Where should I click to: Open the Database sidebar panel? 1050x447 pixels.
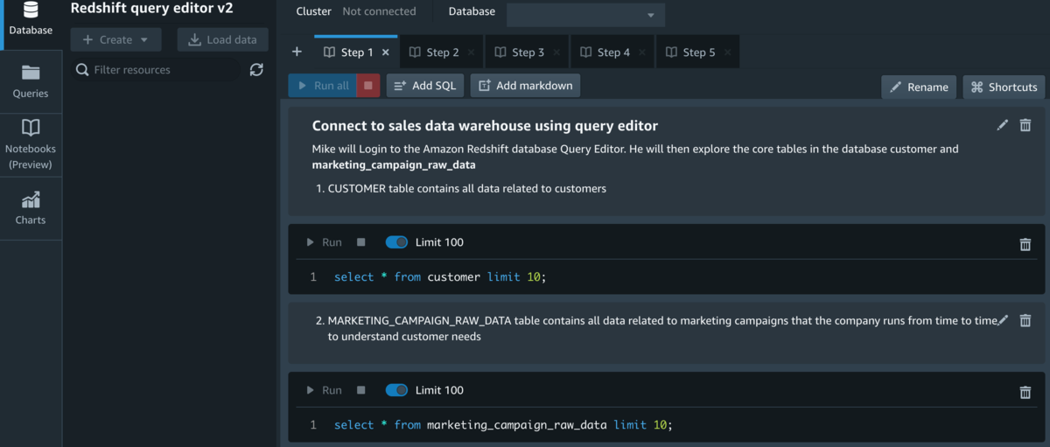(31, 21)
